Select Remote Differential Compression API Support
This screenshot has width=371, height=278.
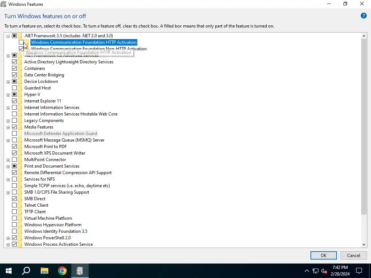coord(68,173)
